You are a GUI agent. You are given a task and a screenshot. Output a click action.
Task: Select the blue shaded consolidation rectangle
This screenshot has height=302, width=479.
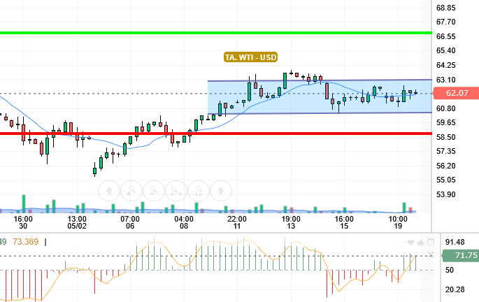click(x=320, y=96)
